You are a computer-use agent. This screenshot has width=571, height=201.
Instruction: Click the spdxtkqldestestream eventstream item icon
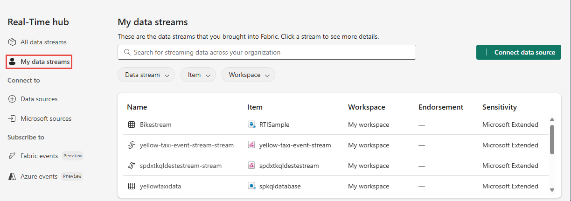point(251,166)
